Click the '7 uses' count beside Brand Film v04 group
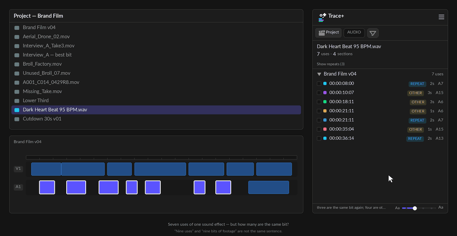The height and width of the screenshot is (236, 457). pyautogui.click(x=437, y=74)
